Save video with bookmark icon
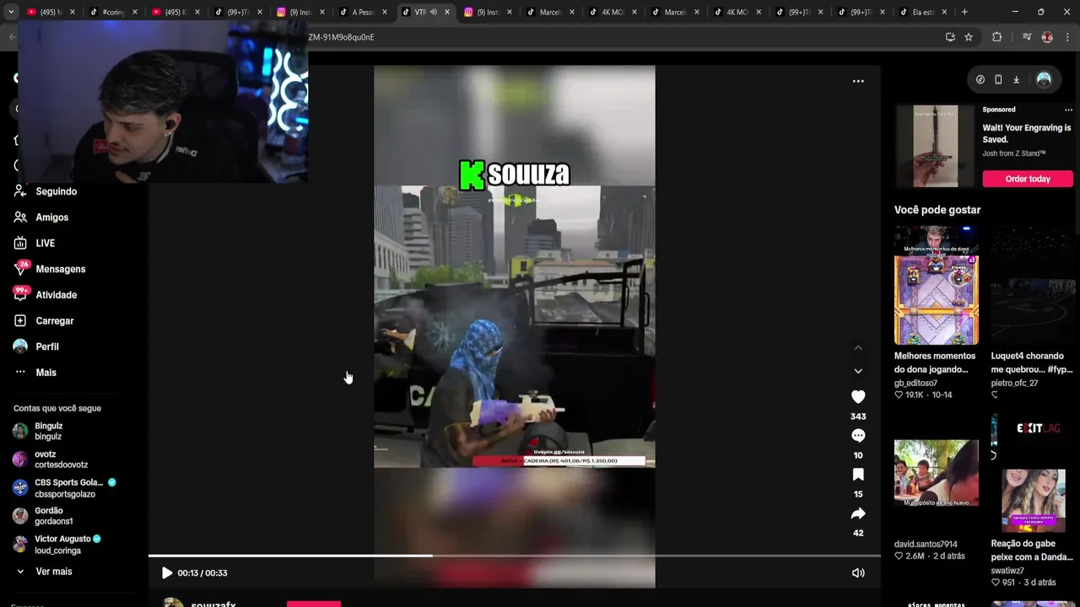Image resolution: width=1080 pixels, height=607 pixels. click(x=858, y=475)
